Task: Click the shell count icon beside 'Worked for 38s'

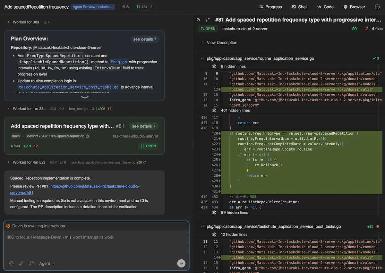Action: [47, 22]
